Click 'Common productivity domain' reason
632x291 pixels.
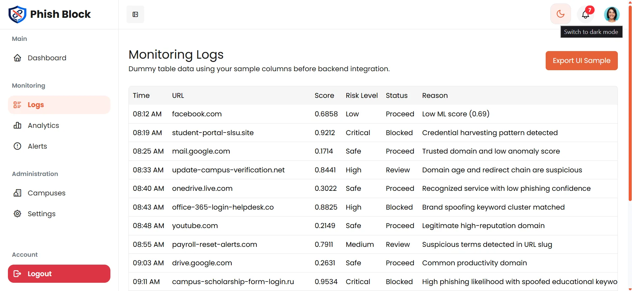click(x=474, y=263)
